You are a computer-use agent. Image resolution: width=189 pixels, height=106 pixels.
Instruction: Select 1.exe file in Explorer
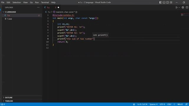coord(22,19)
